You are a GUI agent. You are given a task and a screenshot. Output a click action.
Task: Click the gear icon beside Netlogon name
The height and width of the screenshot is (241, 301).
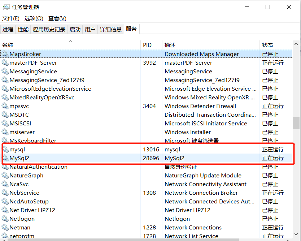pos(5,219)
